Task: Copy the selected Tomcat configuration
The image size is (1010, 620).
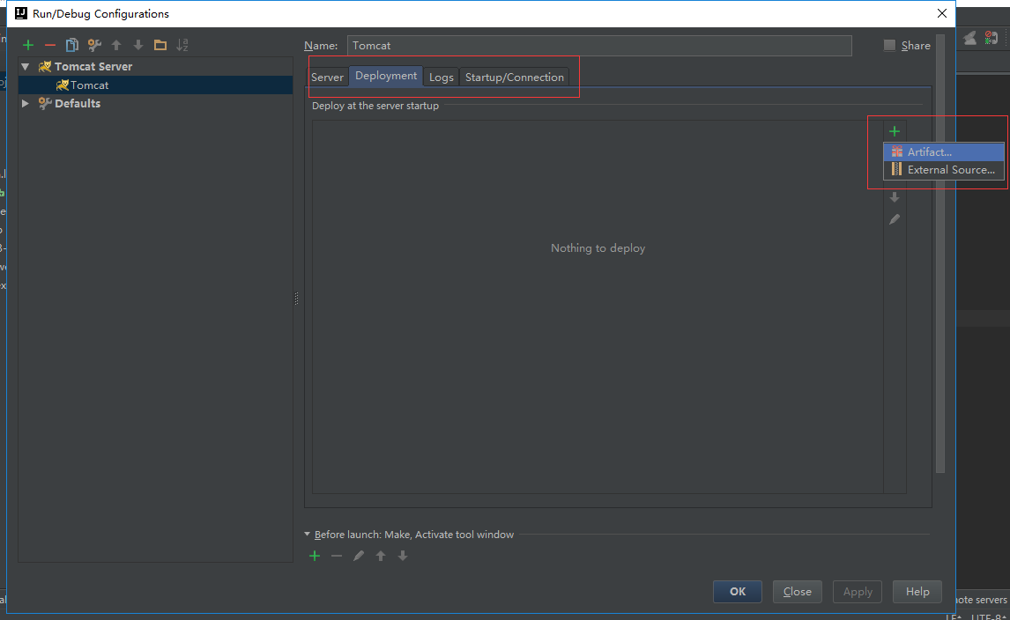Action: (72, 45)
